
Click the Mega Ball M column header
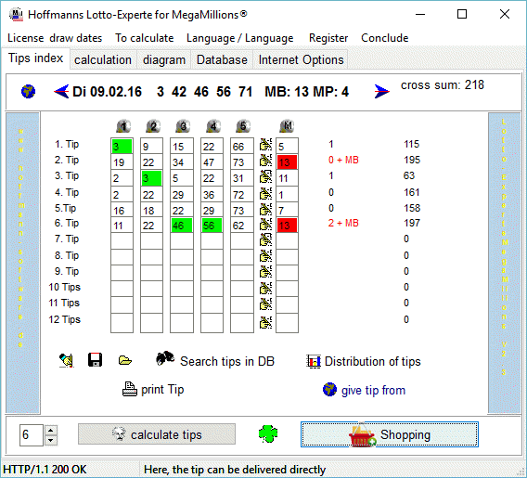(x=287, y=126)
